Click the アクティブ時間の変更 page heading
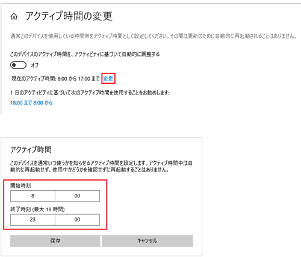 tap(69, 16)
